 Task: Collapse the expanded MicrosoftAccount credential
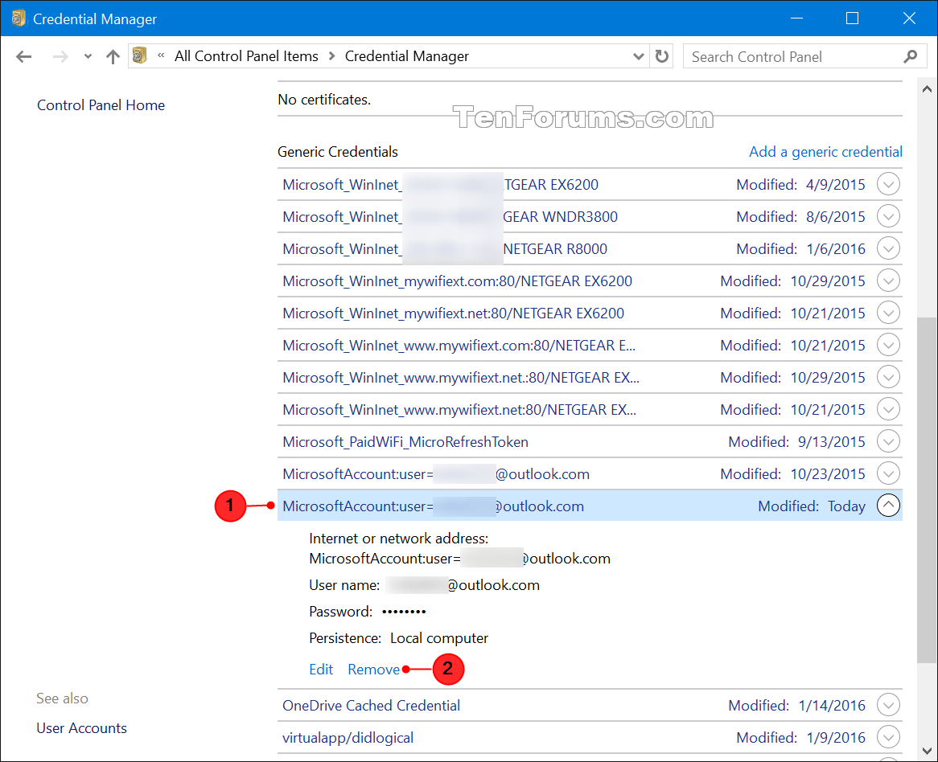(888, 505)
